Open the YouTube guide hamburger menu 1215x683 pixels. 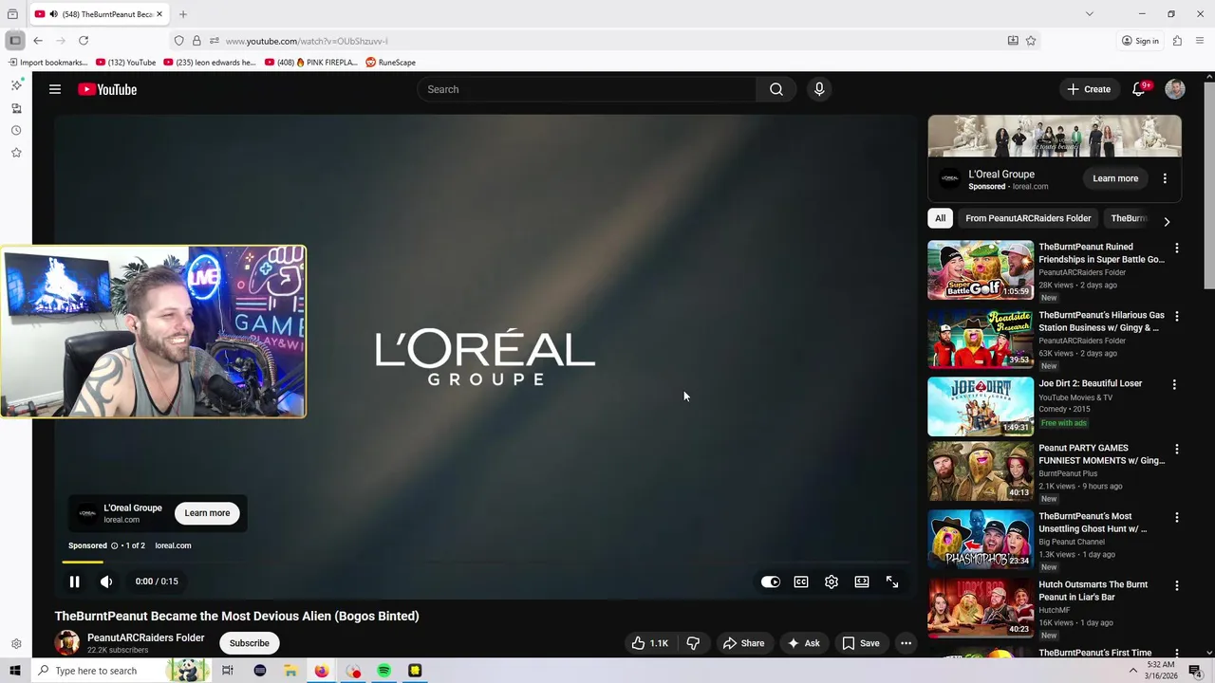click(x=55, y=89)
